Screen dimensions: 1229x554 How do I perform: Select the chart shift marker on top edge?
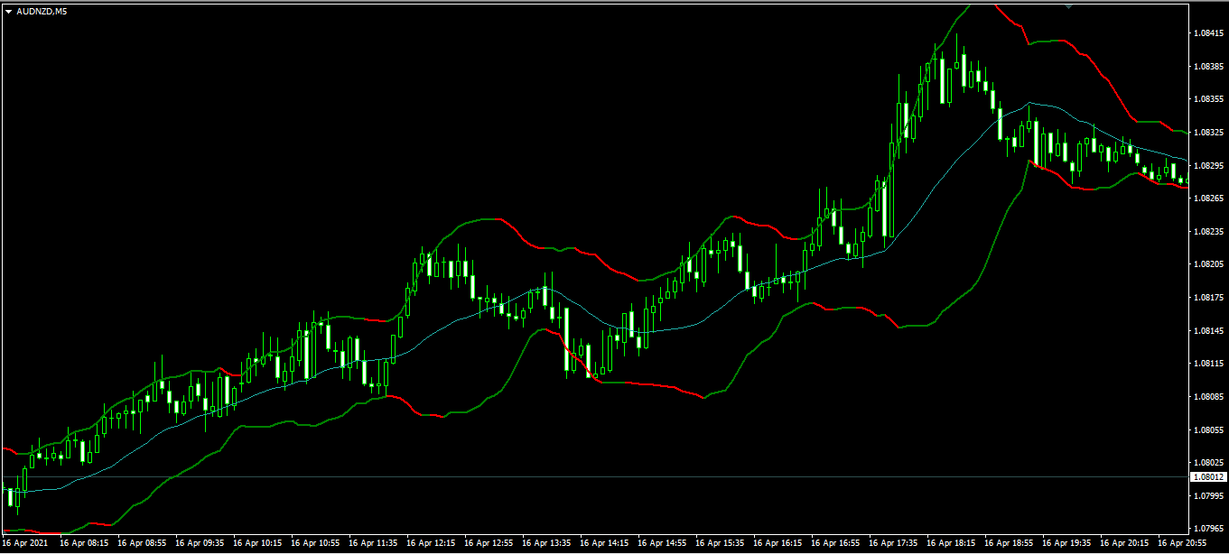tap(1068, 6)
